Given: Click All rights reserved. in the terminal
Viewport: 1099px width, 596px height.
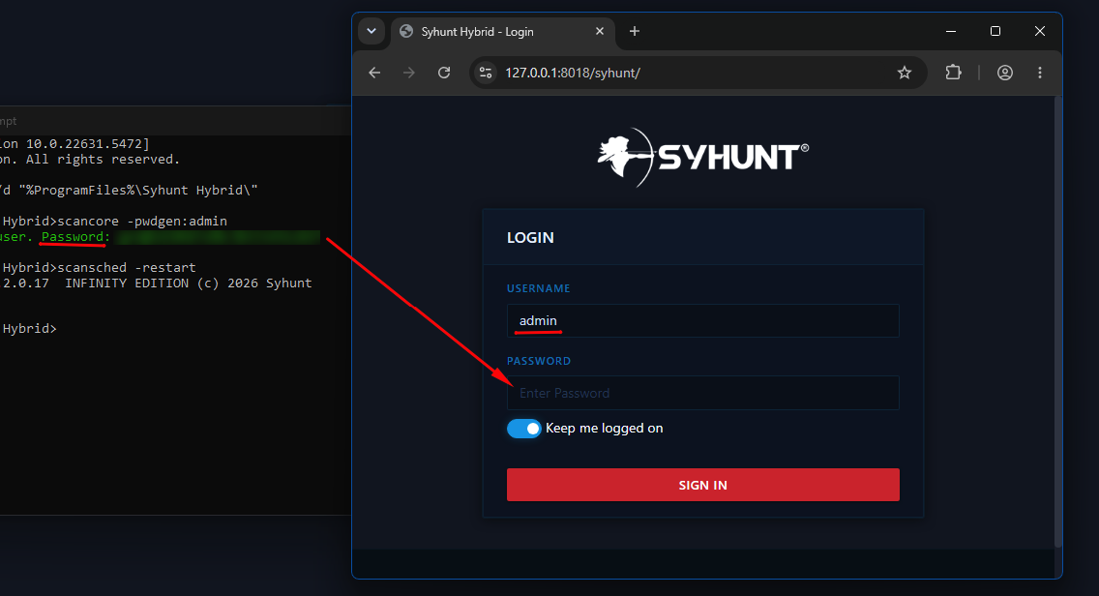Looking at the screenshot, I should (x=103, y=160).
